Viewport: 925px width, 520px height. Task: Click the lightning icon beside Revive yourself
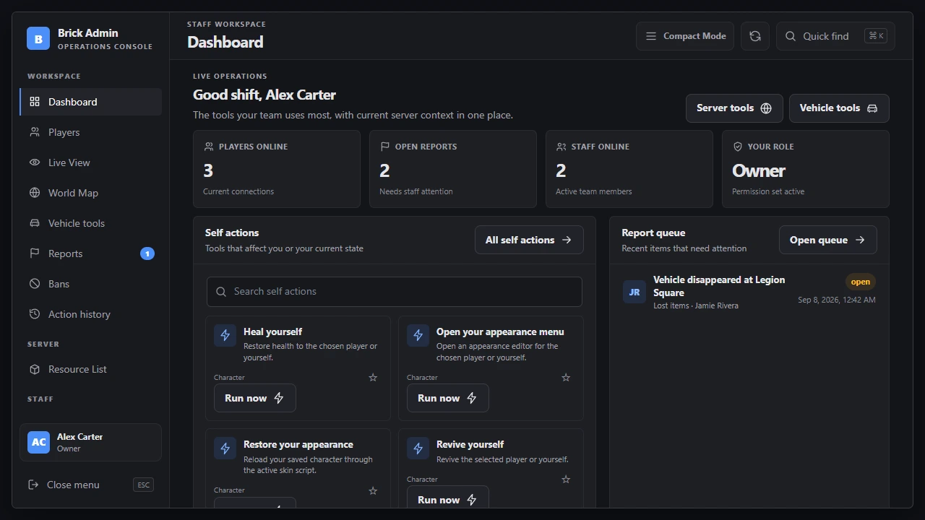point(418,448)
